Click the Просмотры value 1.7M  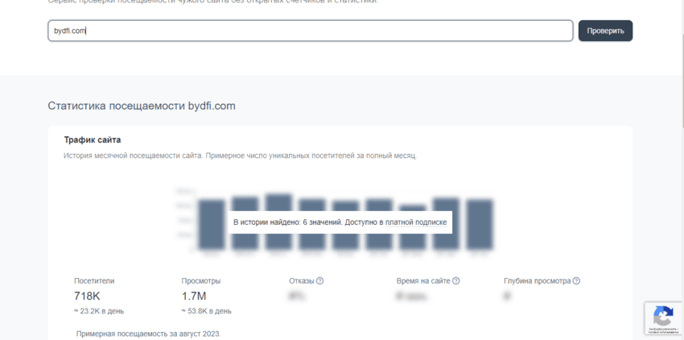click(x=194, y=296)
